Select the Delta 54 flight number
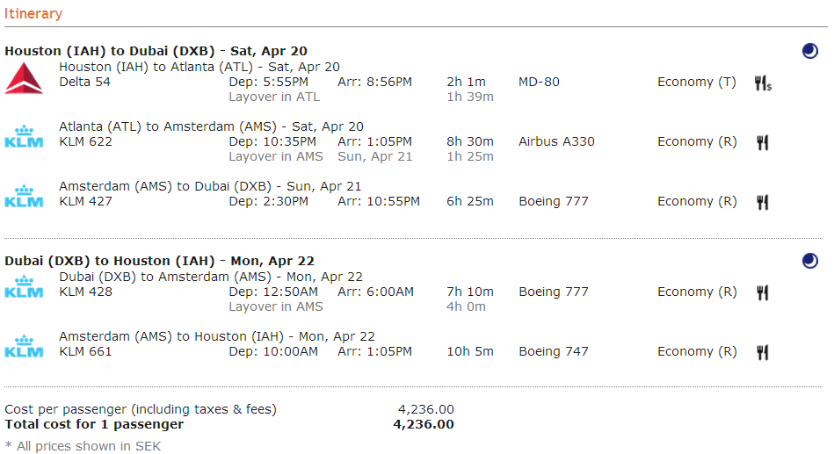The height and width of the screenshot is (454, 834). point(87,82)
